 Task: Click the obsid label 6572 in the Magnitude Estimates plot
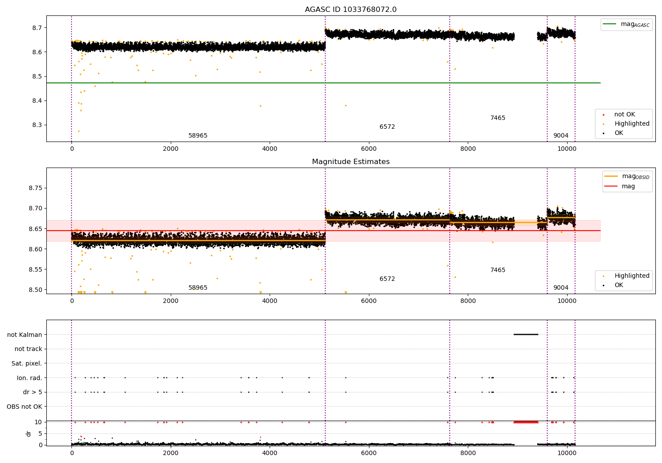[387, 279]
